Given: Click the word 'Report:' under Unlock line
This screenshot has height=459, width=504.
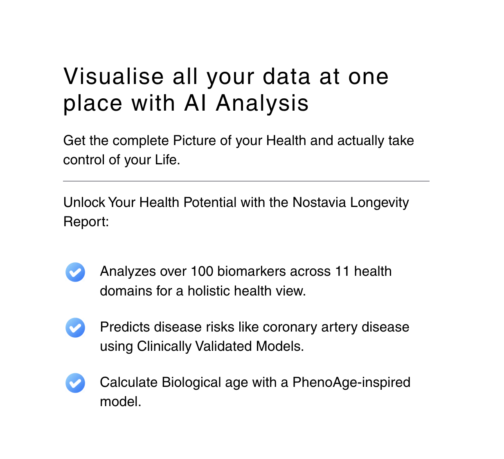Looking at the screenshot, I should pyautogui.click(x=86, y=222).
